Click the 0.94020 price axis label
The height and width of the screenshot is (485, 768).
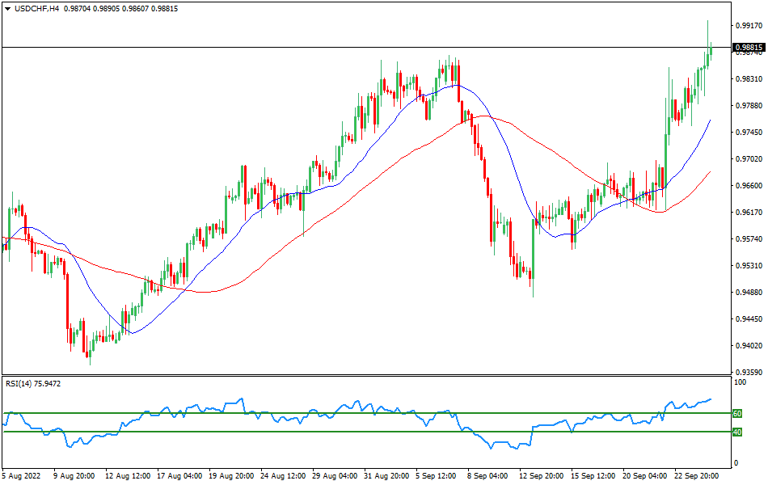pos(749,346)
